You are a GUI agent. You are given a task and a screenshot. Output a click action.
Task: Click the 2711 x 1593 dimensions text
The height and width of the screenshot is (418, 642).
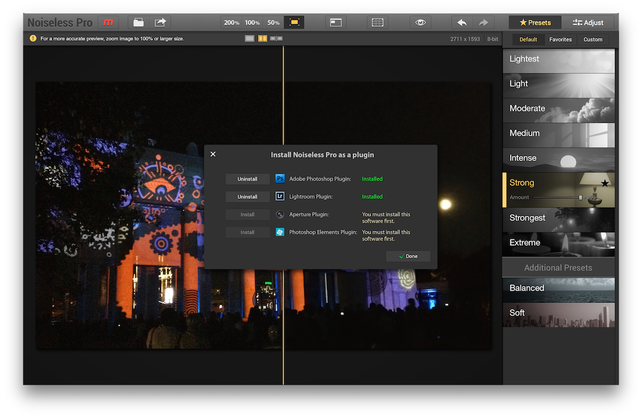[x=465, y=39]
